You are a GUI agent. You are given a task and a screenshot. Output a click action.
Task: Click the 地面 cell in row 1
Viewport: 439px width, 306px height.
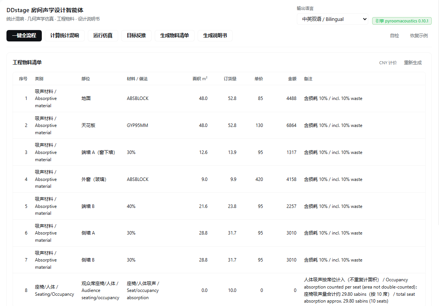pos(86,98)
